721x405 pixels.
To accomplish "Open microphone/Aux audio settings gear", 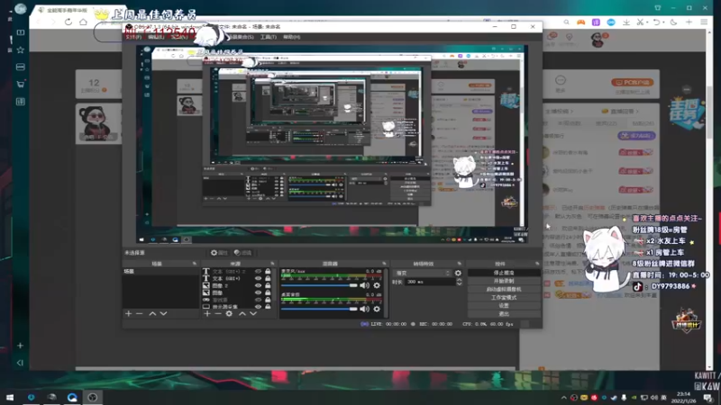I will pos(377,285).
